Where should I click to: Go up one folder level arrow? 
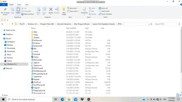click(13, 24)
